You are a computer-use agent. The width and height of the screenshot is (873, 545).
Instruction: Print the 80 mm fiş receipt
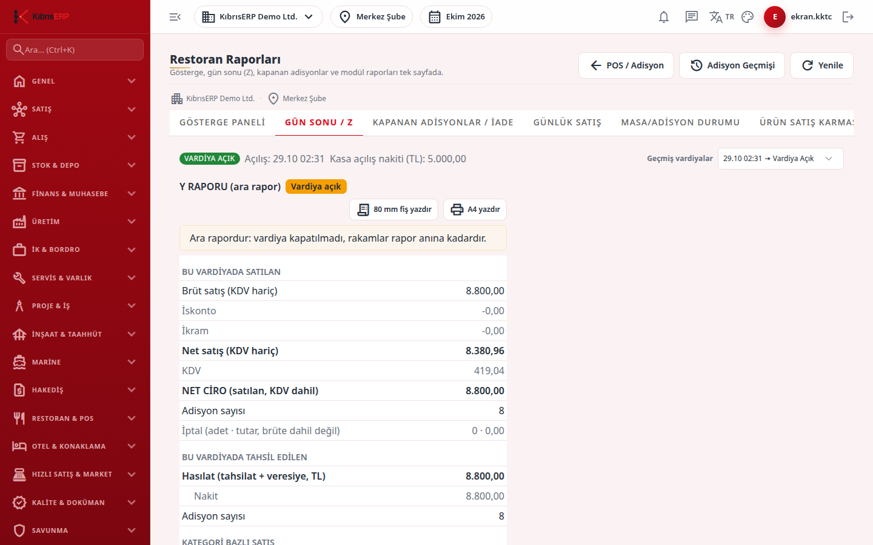tap(394, 210)
